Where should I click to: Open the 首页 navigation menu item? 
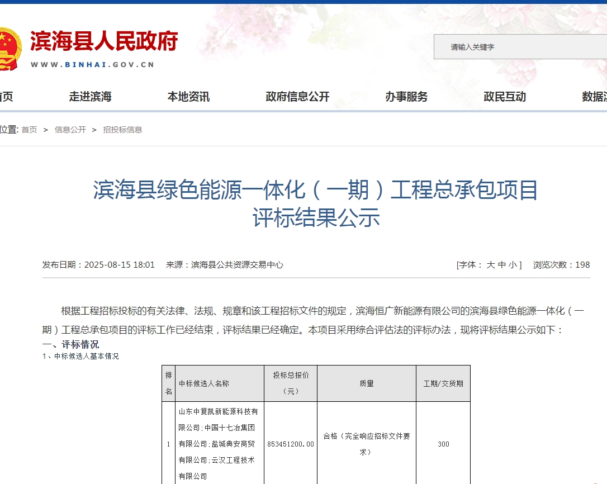coord(6,97)
